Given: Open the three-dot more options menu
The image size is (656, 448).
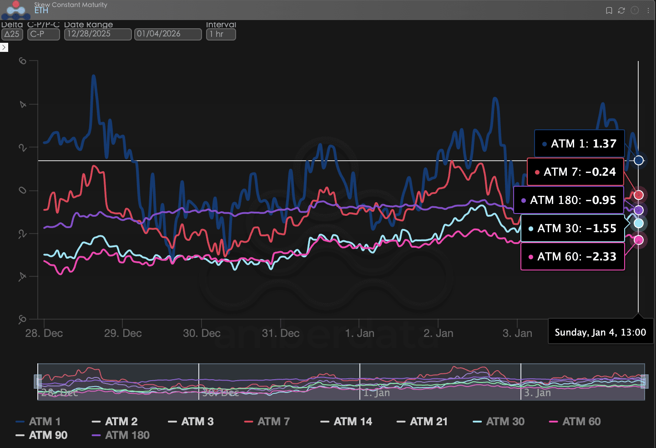Looking at the screenshot, I should (648, 10).
